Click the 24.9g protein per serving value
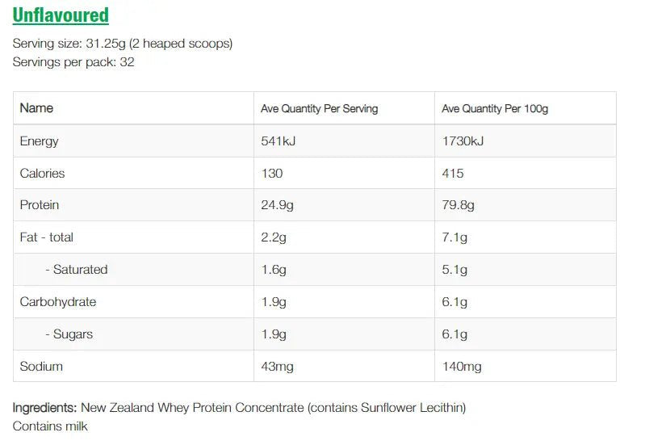 pos(277,205)
